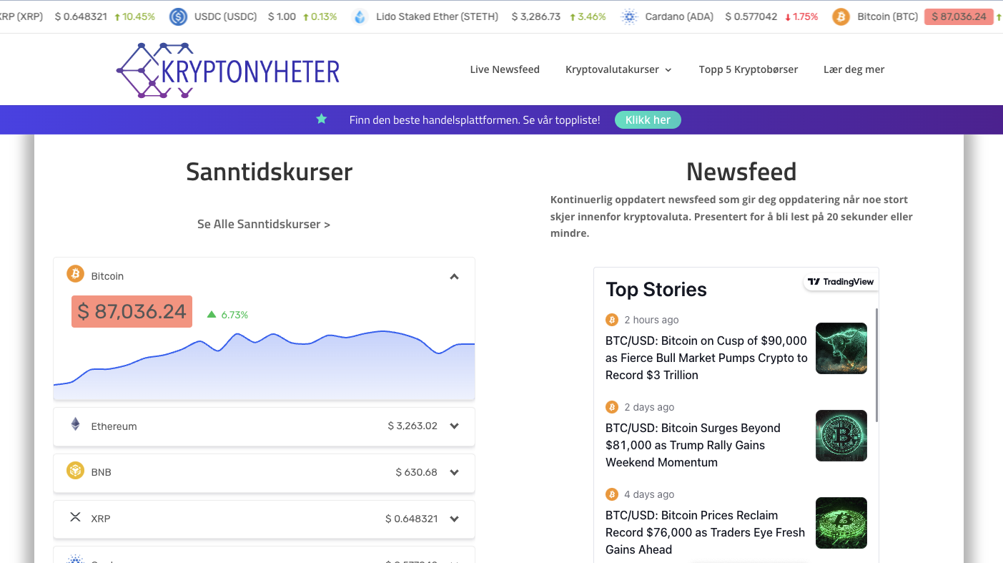Click the '4 days ago' timestamp
This screenshot has width=1003, height=563.
[x=649, y=494]
